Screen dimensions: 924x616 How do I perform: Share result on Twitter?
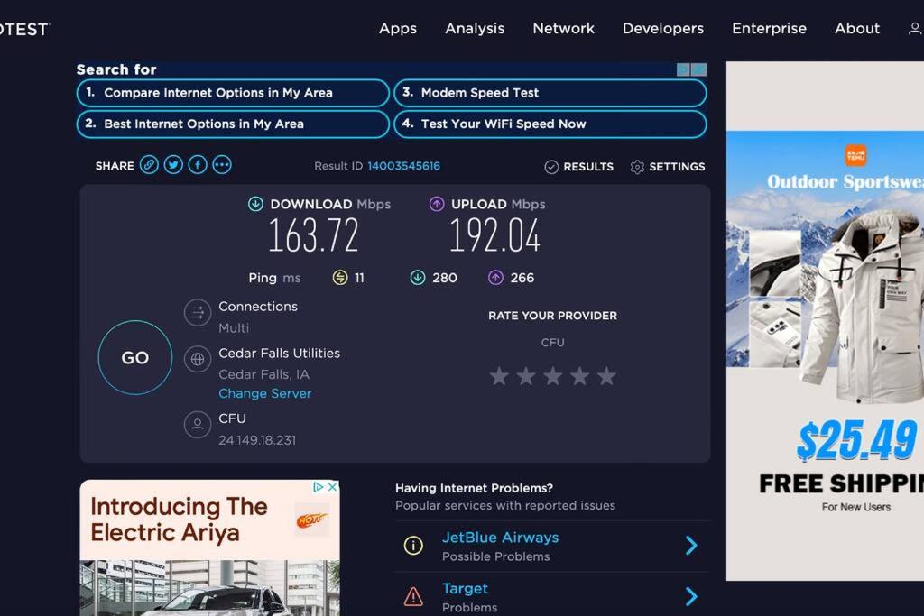tap(173, 165)
